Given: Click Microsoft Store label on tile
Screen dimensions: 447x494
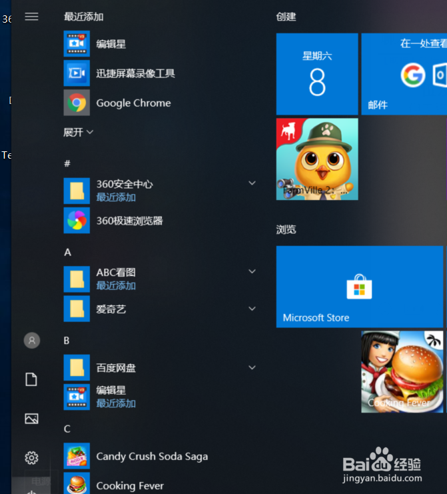Looking at the screenshot, I should (316, 317).
